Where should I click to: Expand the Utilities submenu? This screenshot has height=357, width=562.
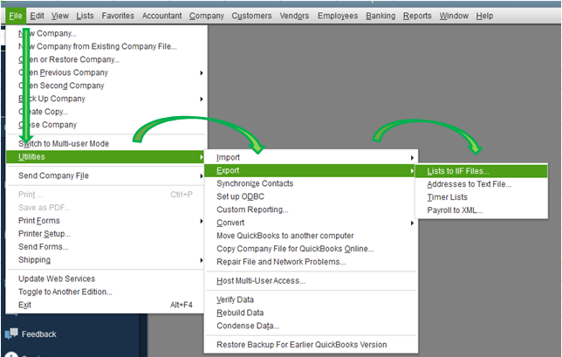tap(106, 156)
